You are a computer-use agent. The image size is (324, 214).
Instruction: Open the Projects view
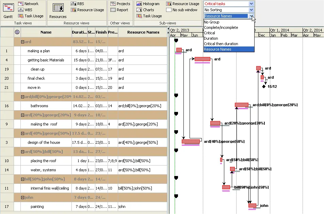click(120, 4)
